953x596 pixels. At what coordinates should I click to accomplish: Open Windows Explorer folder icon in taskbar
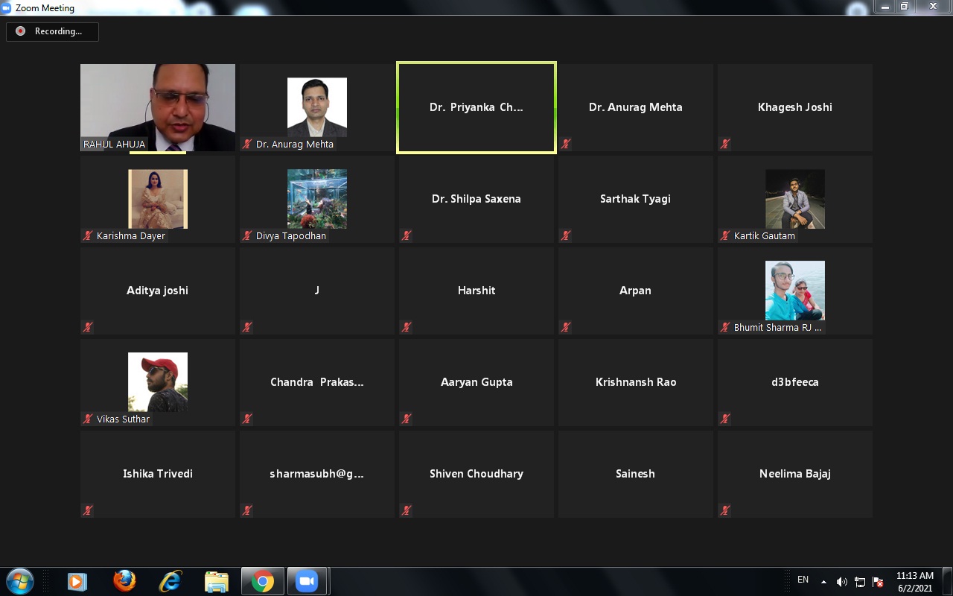[x=216, y=581]
